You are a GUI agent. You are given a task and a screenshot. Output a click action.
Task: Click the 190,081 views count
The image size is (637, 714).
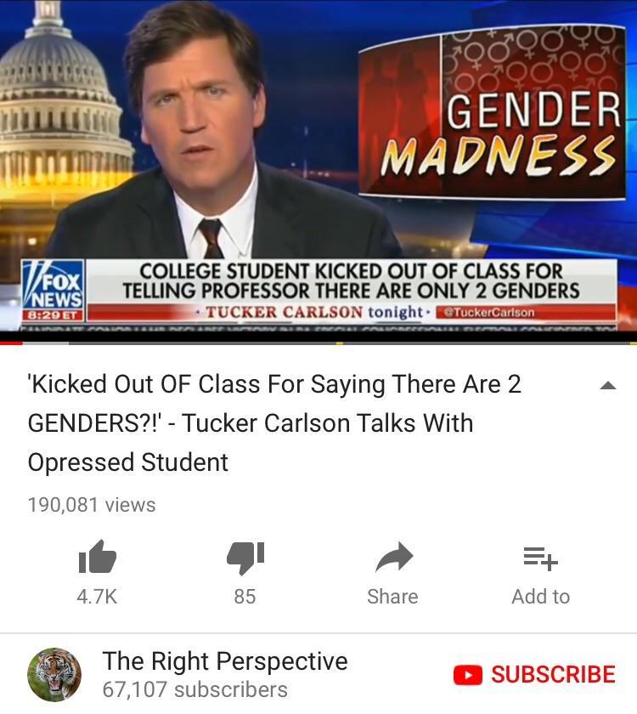[92, 505]
